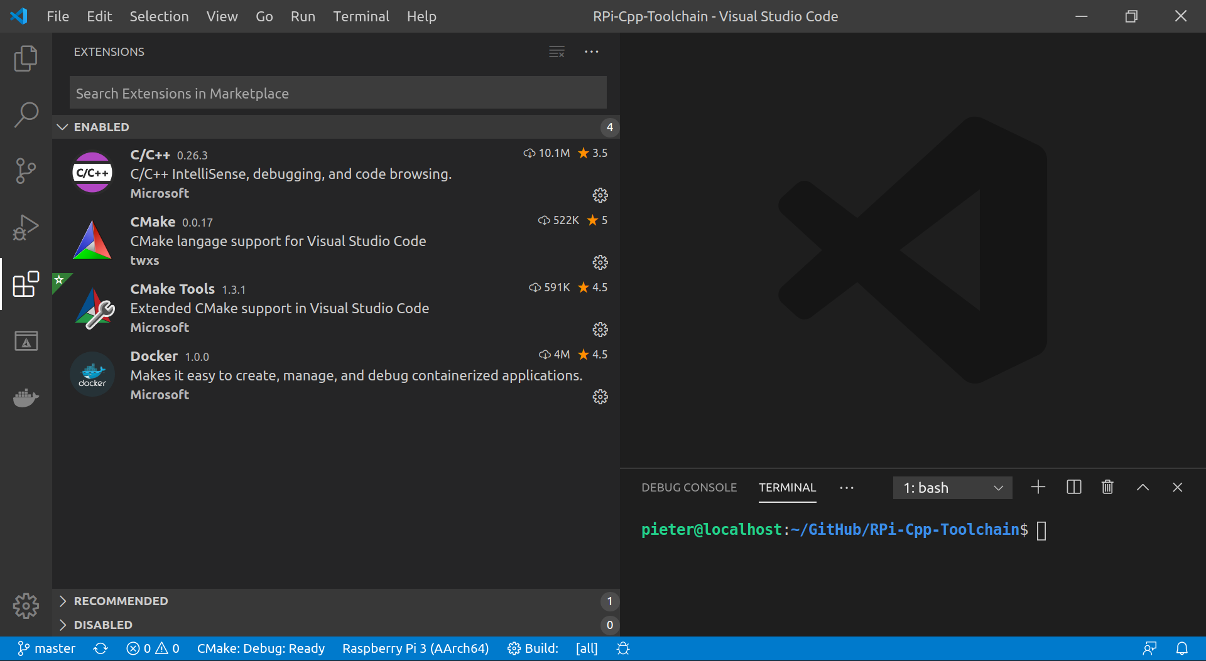
Task: Expand the DISABLED extensions section
Action: click(336, 625)
